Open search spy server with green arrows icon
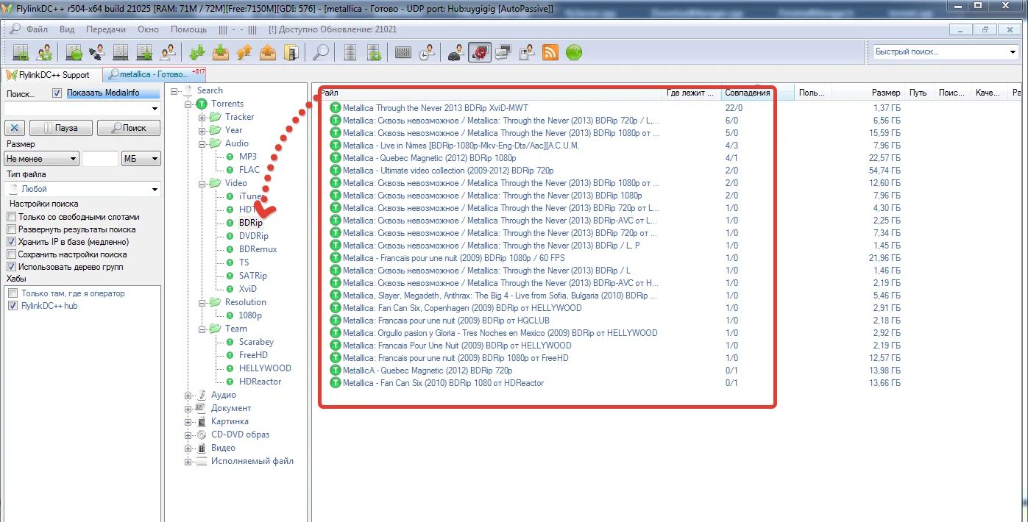1028x522 pixels. (374, 52)
